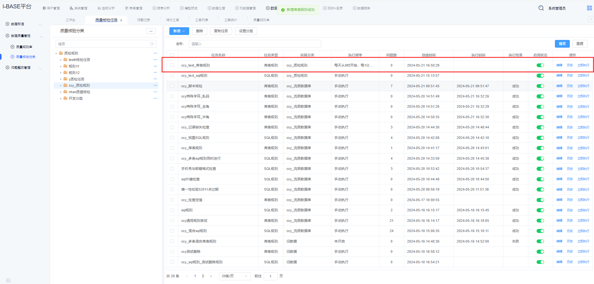Open more options for 质检规则 folder

155,53
